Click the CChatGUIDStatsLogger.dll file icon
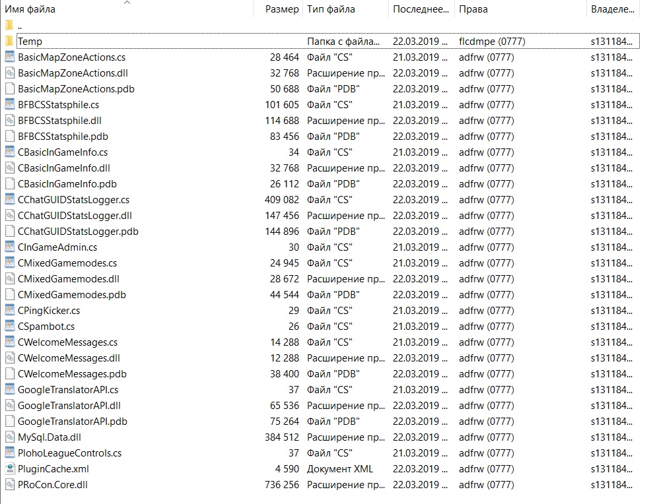 click(x=10, y=216)
